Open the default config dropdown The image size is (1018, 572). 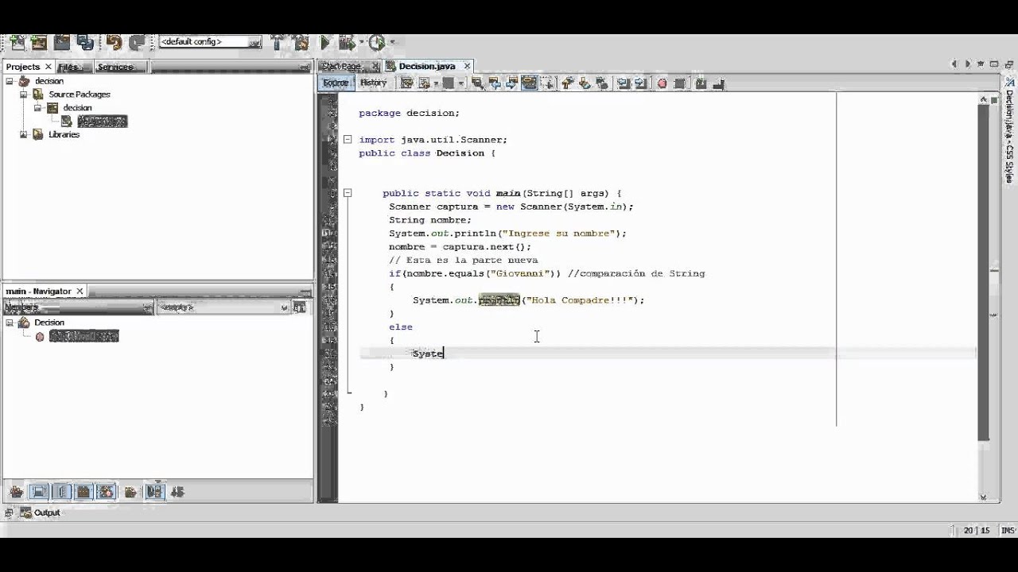tap(210, 42)
